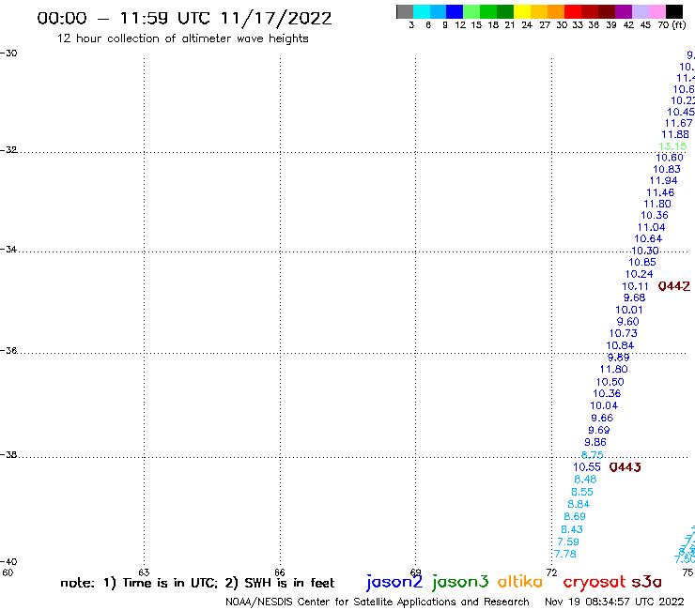Screen dimensions: 695x610
Task: Click the 9.66 wave height value
Action: click(x=602, y=418)
